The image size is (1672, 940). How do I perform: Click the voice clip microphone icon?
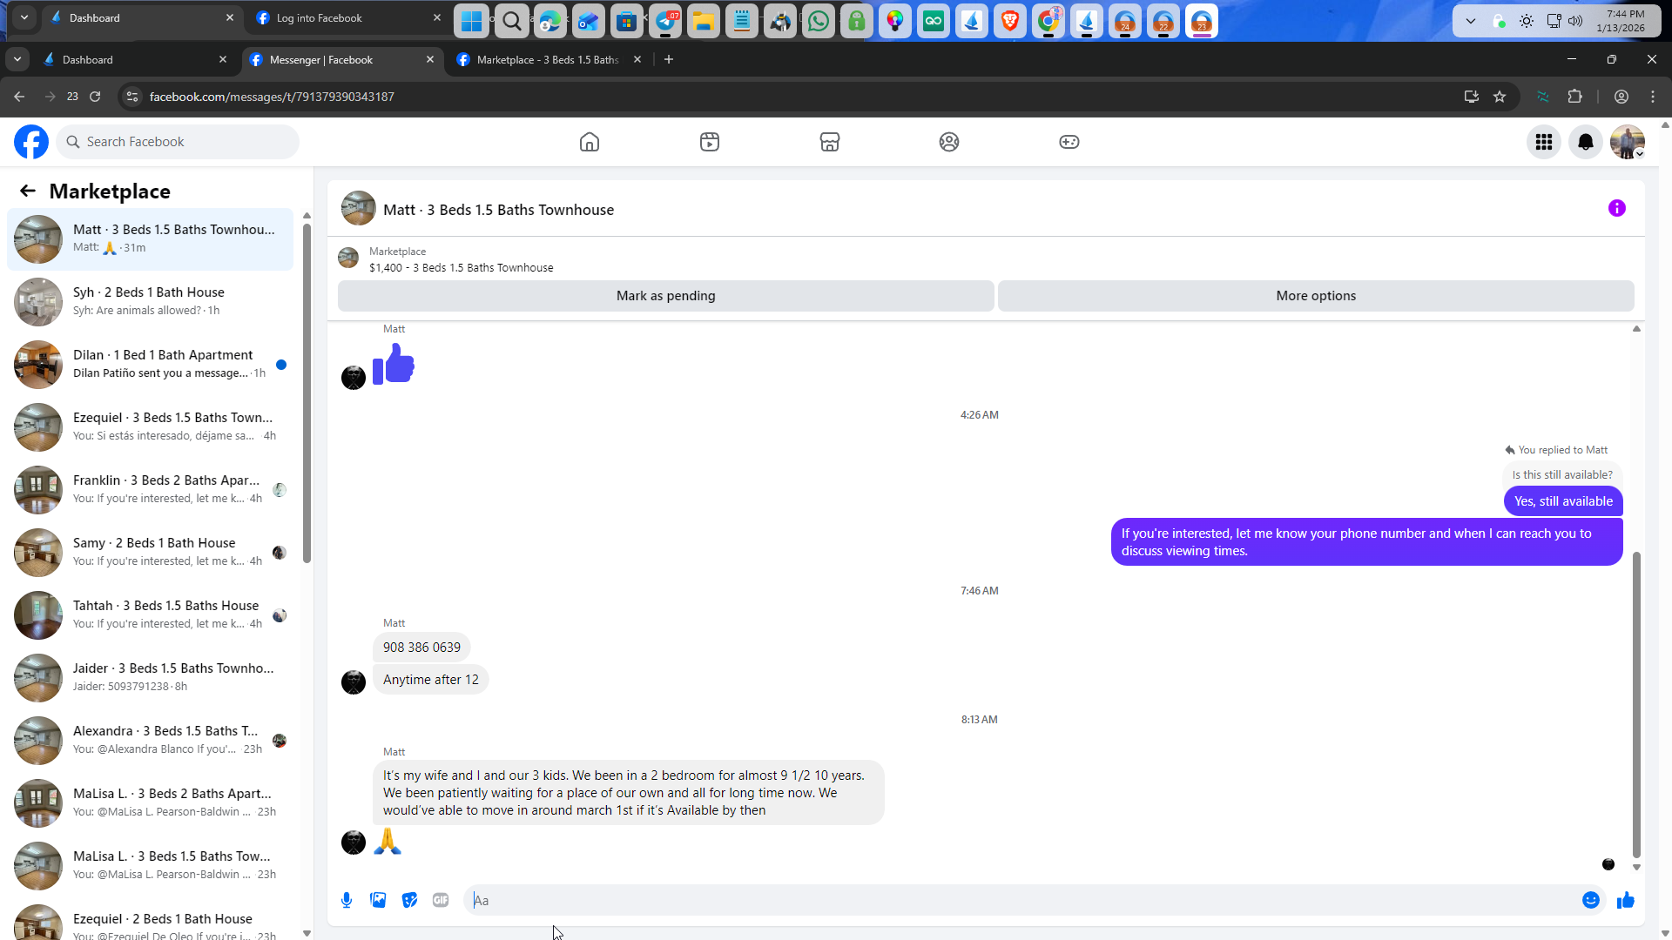point(347,900)
